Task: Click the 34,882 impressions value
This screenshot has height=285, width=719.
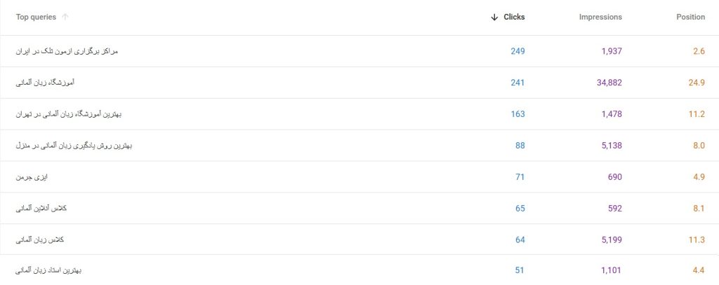Action: pos(605,83)
